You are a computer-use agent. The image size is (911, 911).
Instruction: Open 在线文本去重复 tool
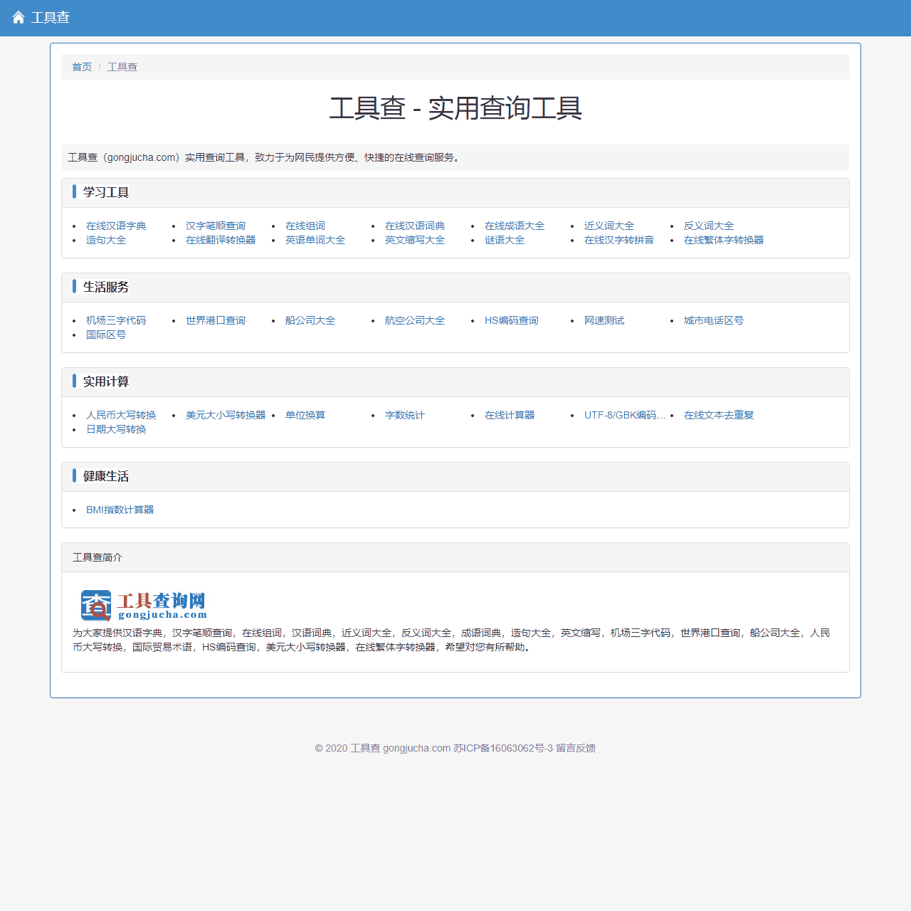pyautogui.click(x=719, y=415)
